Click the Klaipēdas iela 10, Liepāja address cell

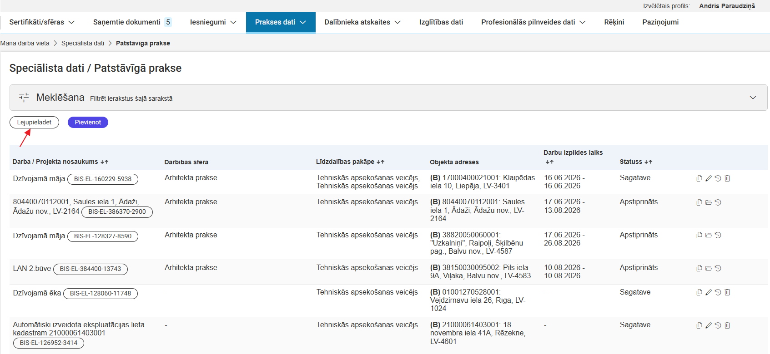[483, 182]
